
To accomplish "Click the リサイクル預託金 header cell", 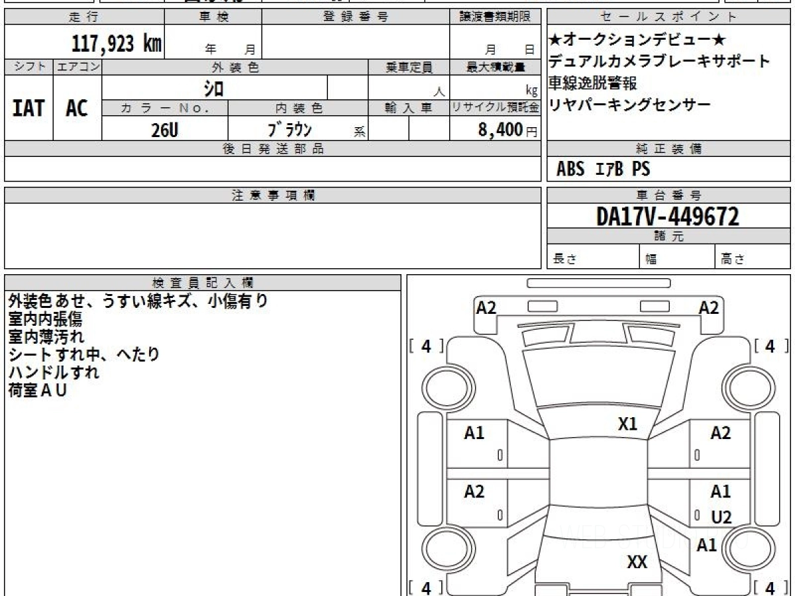I will (495, 107).
